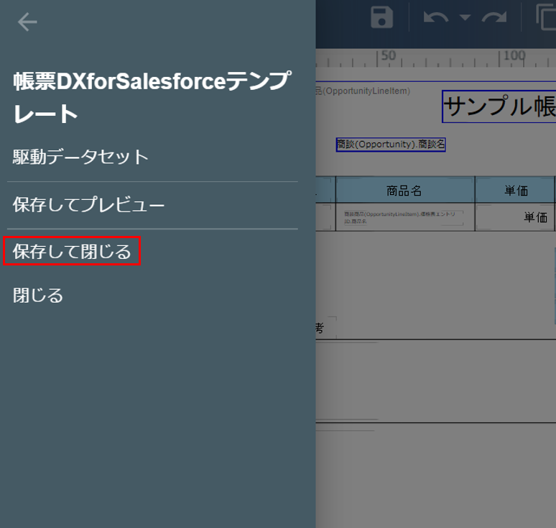Click the save floppy disk icon
The width and height of the screenshot is (556, 528).
click(381, 17)
